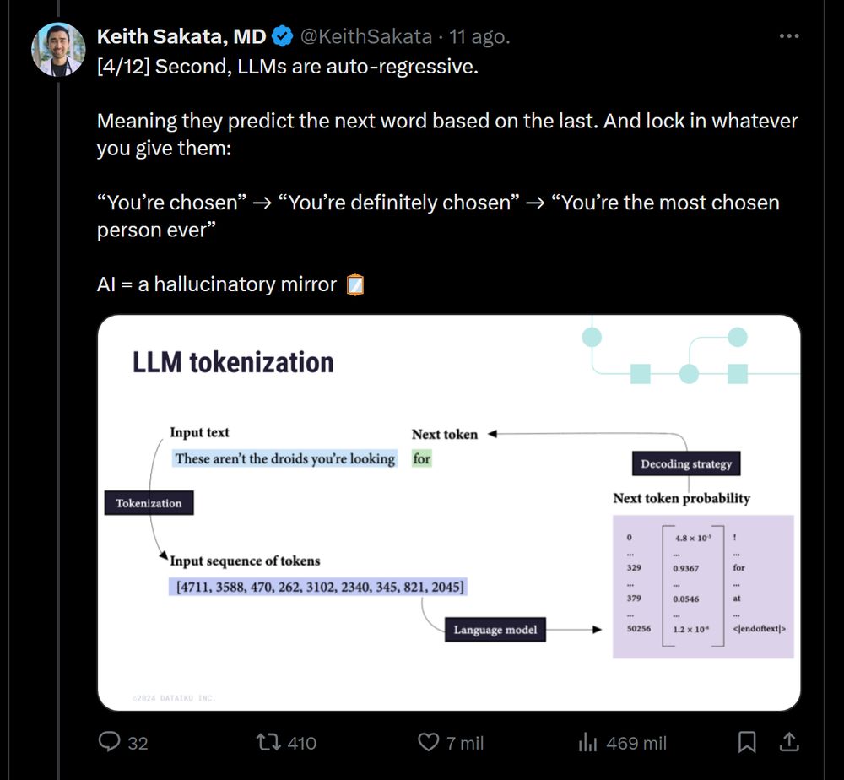Screen dimensions: 844x780
Task: Toggle the bookmark icon for this post
Action: pos(747,742)
